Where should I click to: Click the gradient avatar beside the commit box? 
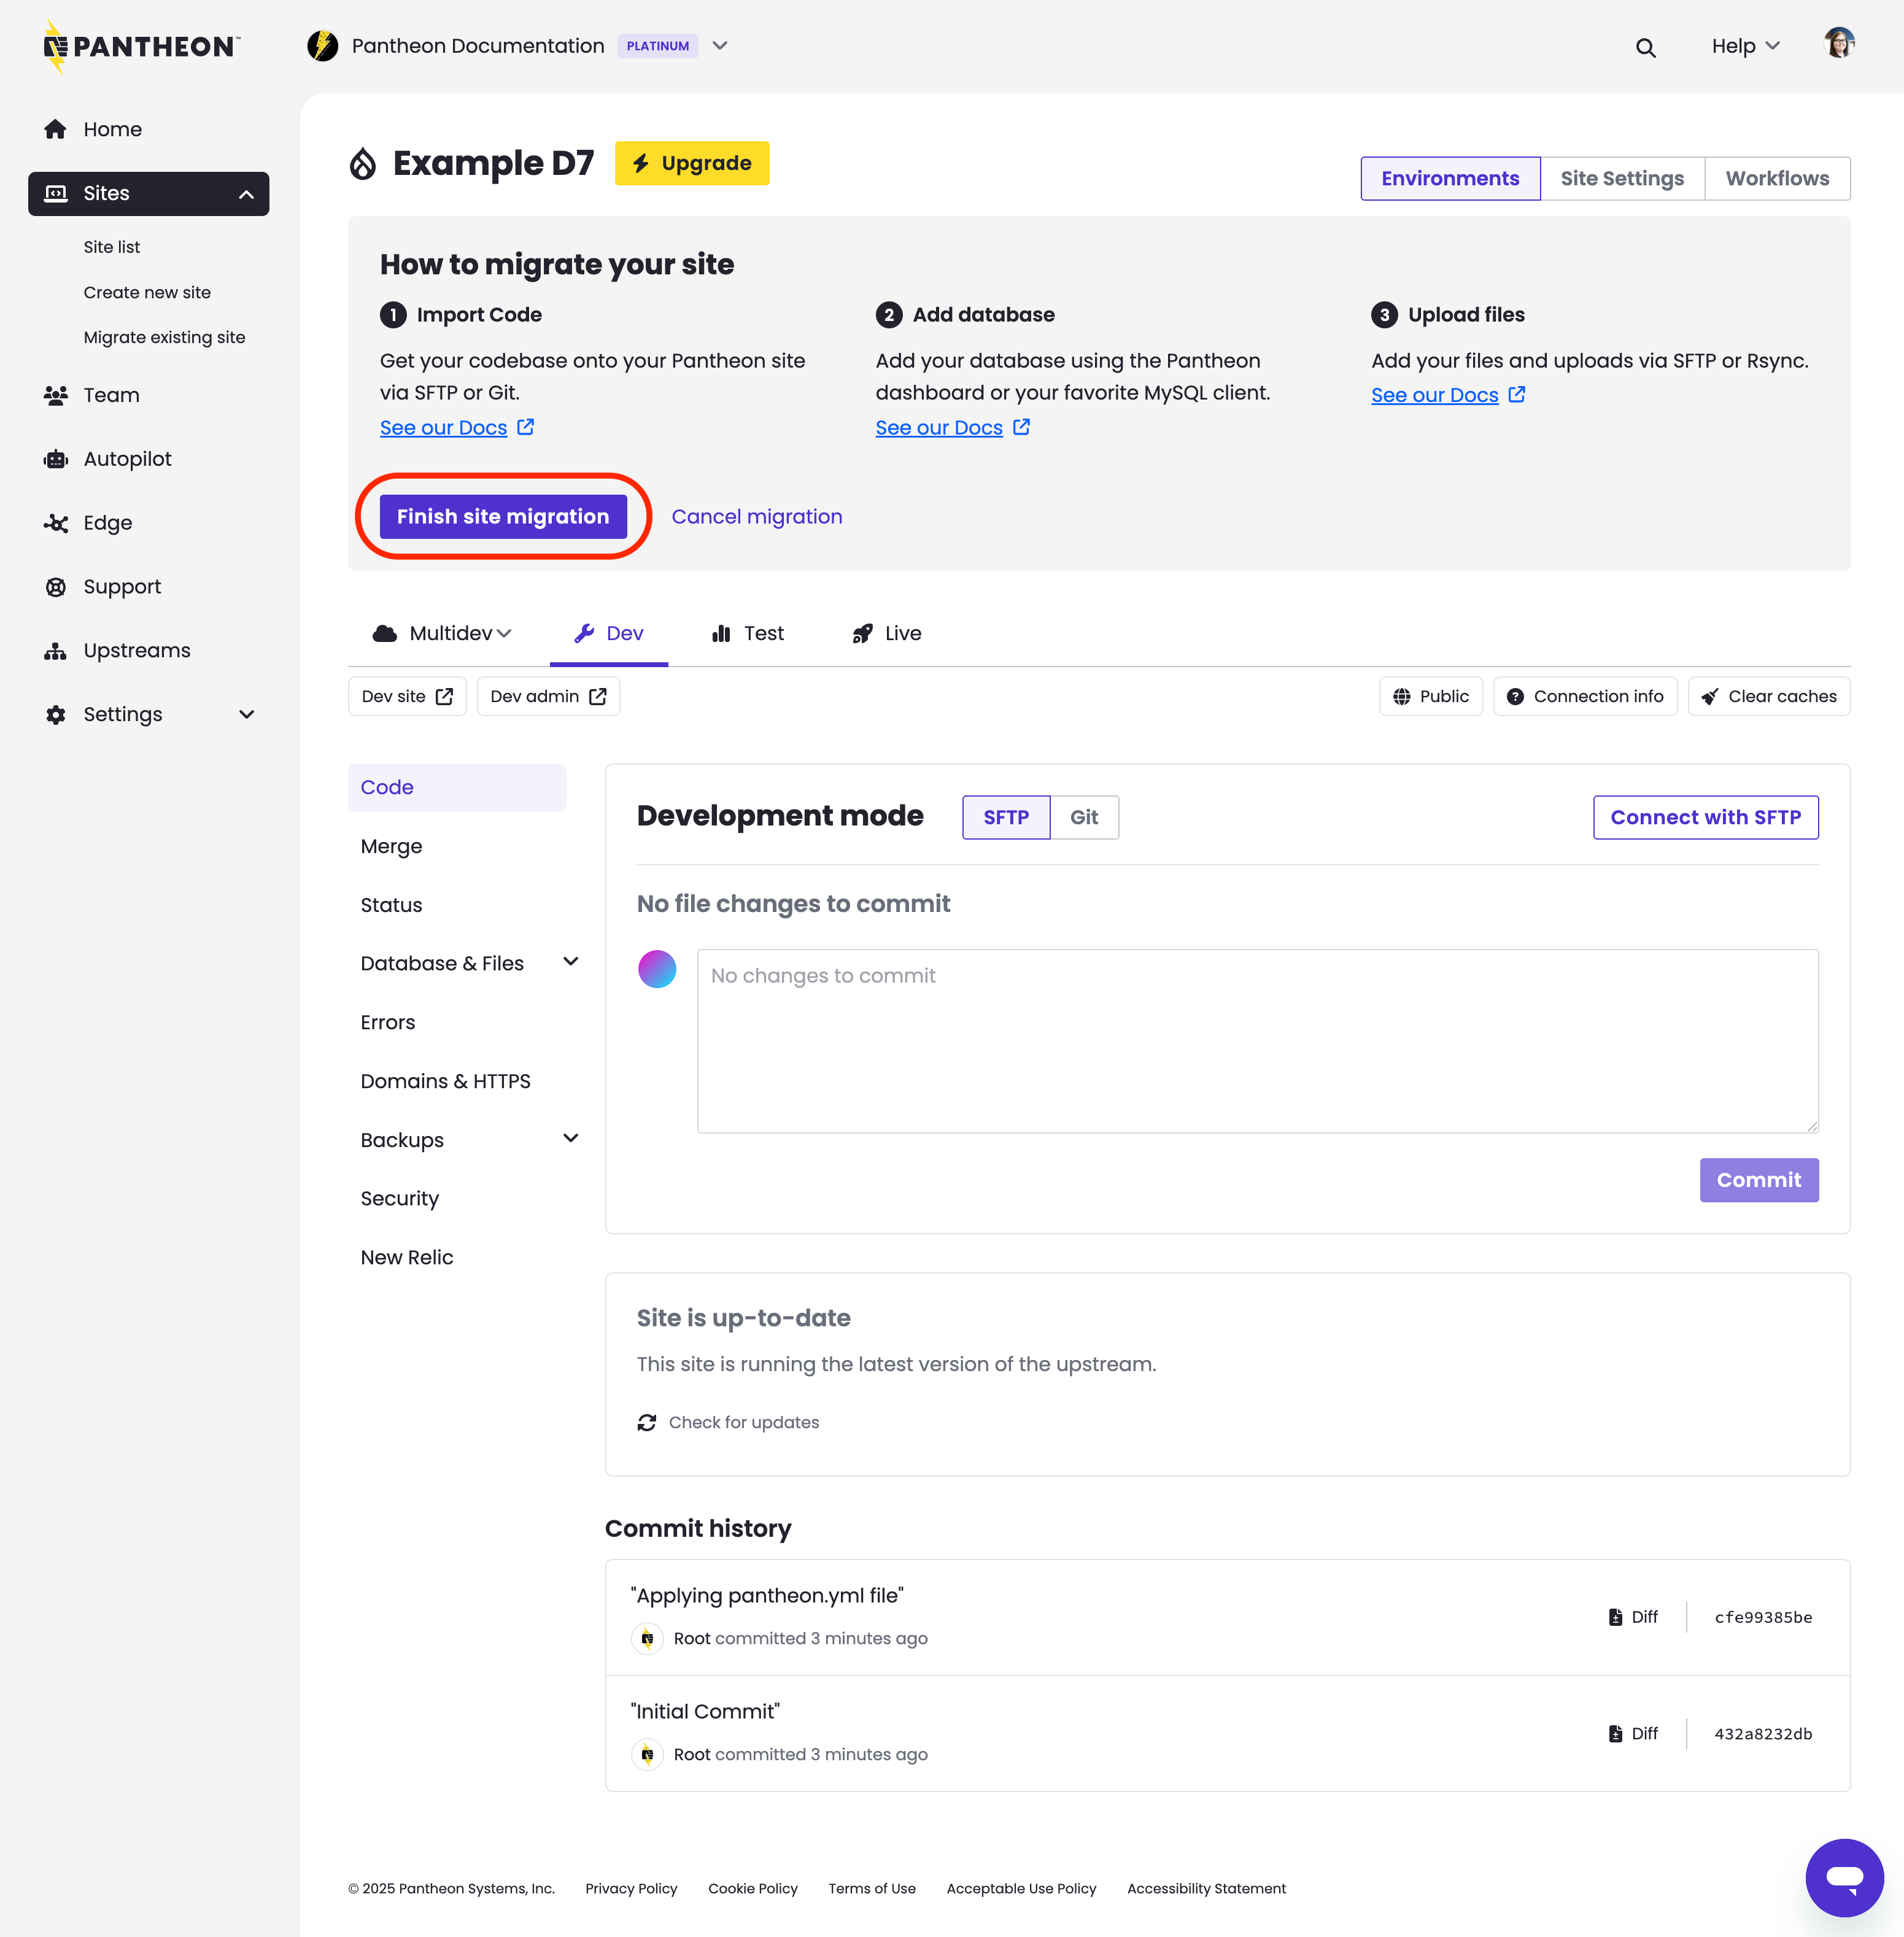(x=657, y=969)
